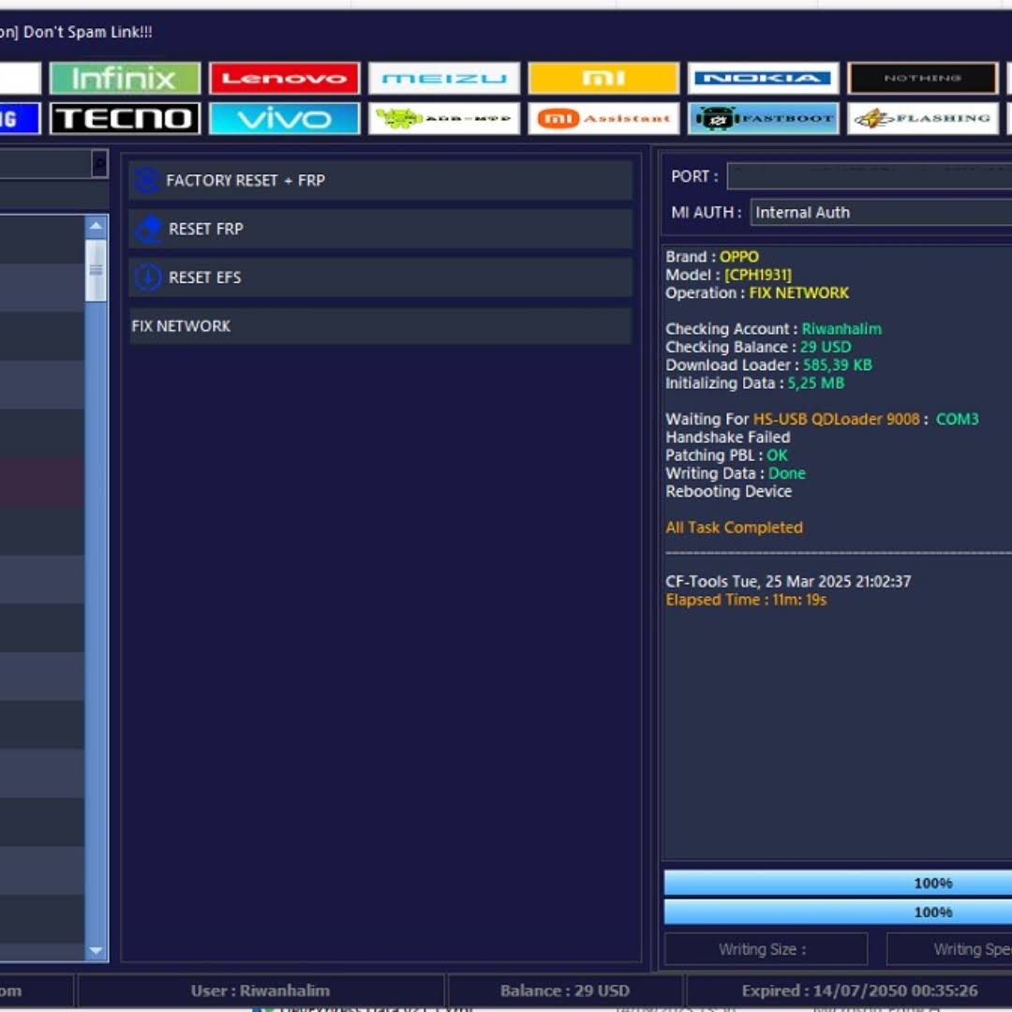Select the yellow MI brand logo
The height and width of the screenshot is (1012, 1012).
pyautogui.click(x=603, y=79)
